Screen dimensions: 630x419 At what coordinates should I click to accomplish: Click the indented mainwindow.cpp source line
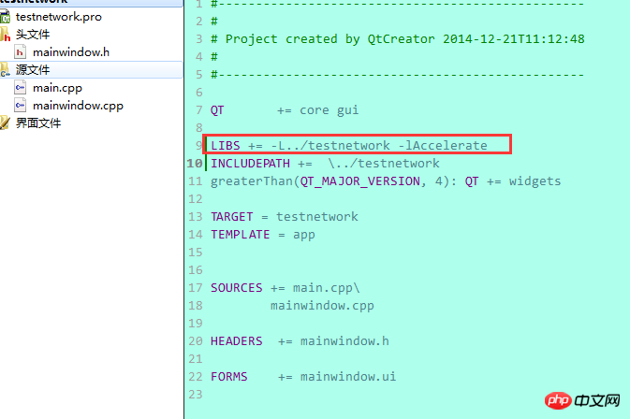coord(322,306)
